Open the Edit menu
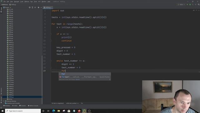Viewport: 200px width, 113px height. click(x=8, y=2)
